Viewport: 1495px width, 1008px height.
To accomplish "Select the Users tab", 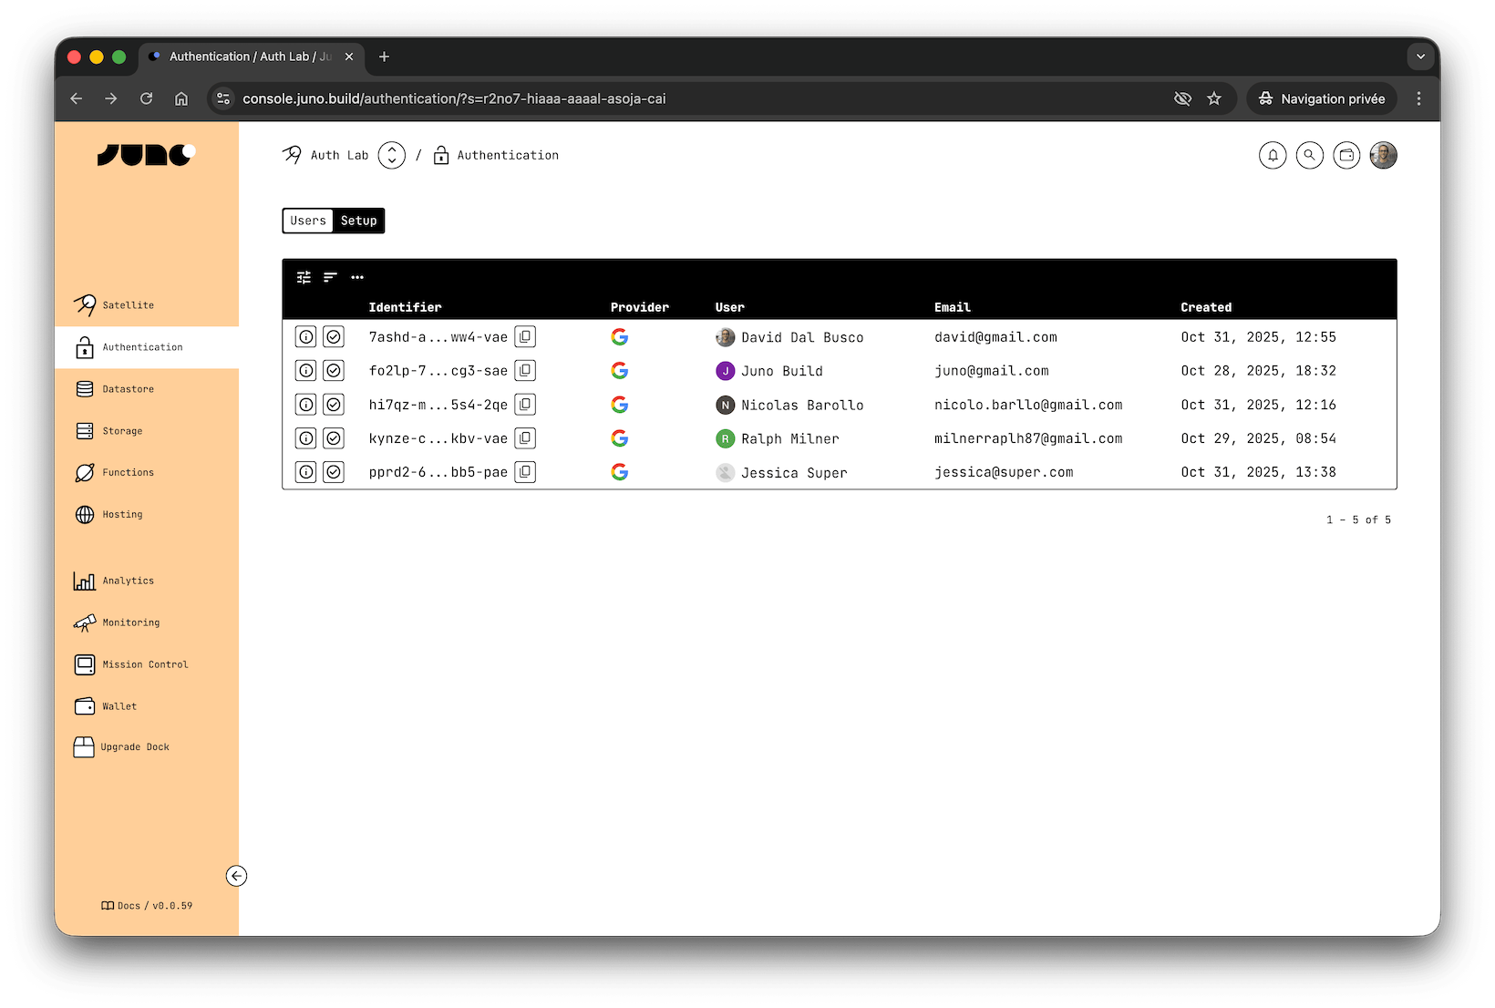I will pos(307,221).
